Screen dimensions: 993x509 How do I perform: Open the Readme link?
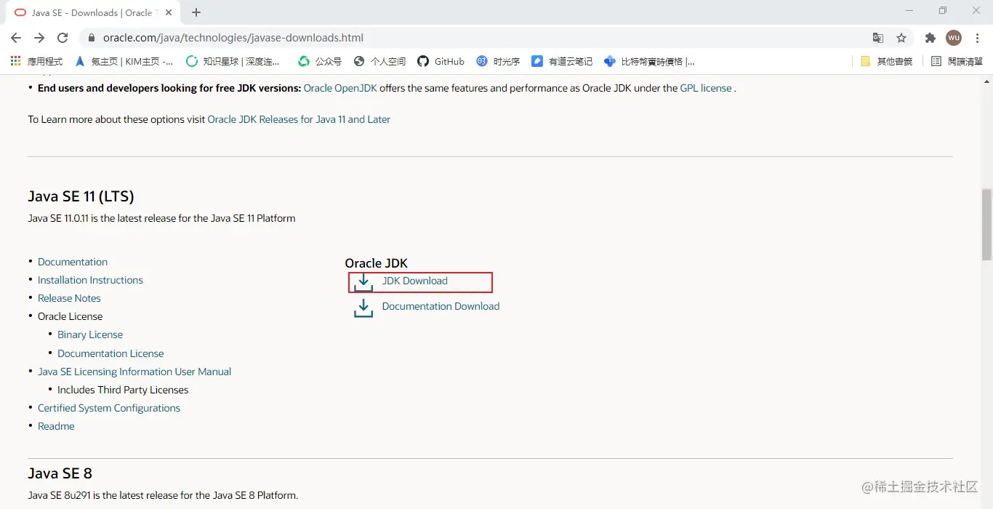pyautogui.click(x=56, y=426)
